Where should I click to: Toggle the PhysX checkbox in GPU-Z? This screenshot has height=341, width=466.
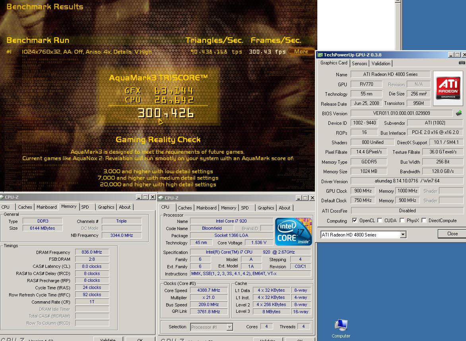(x=402, y=221)
